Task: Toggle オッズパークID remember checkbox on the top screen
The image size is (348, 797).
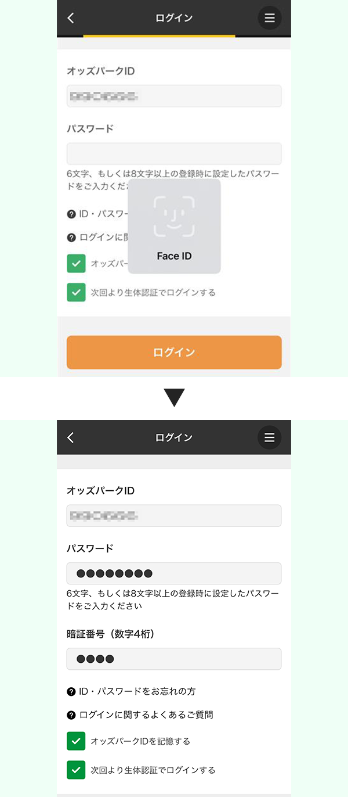Action: pyautogui.click(x=76, y=263)
